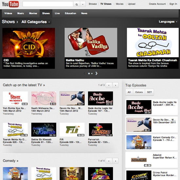Switch to the Live tab
180x180 pixels.
coord(57,13)
